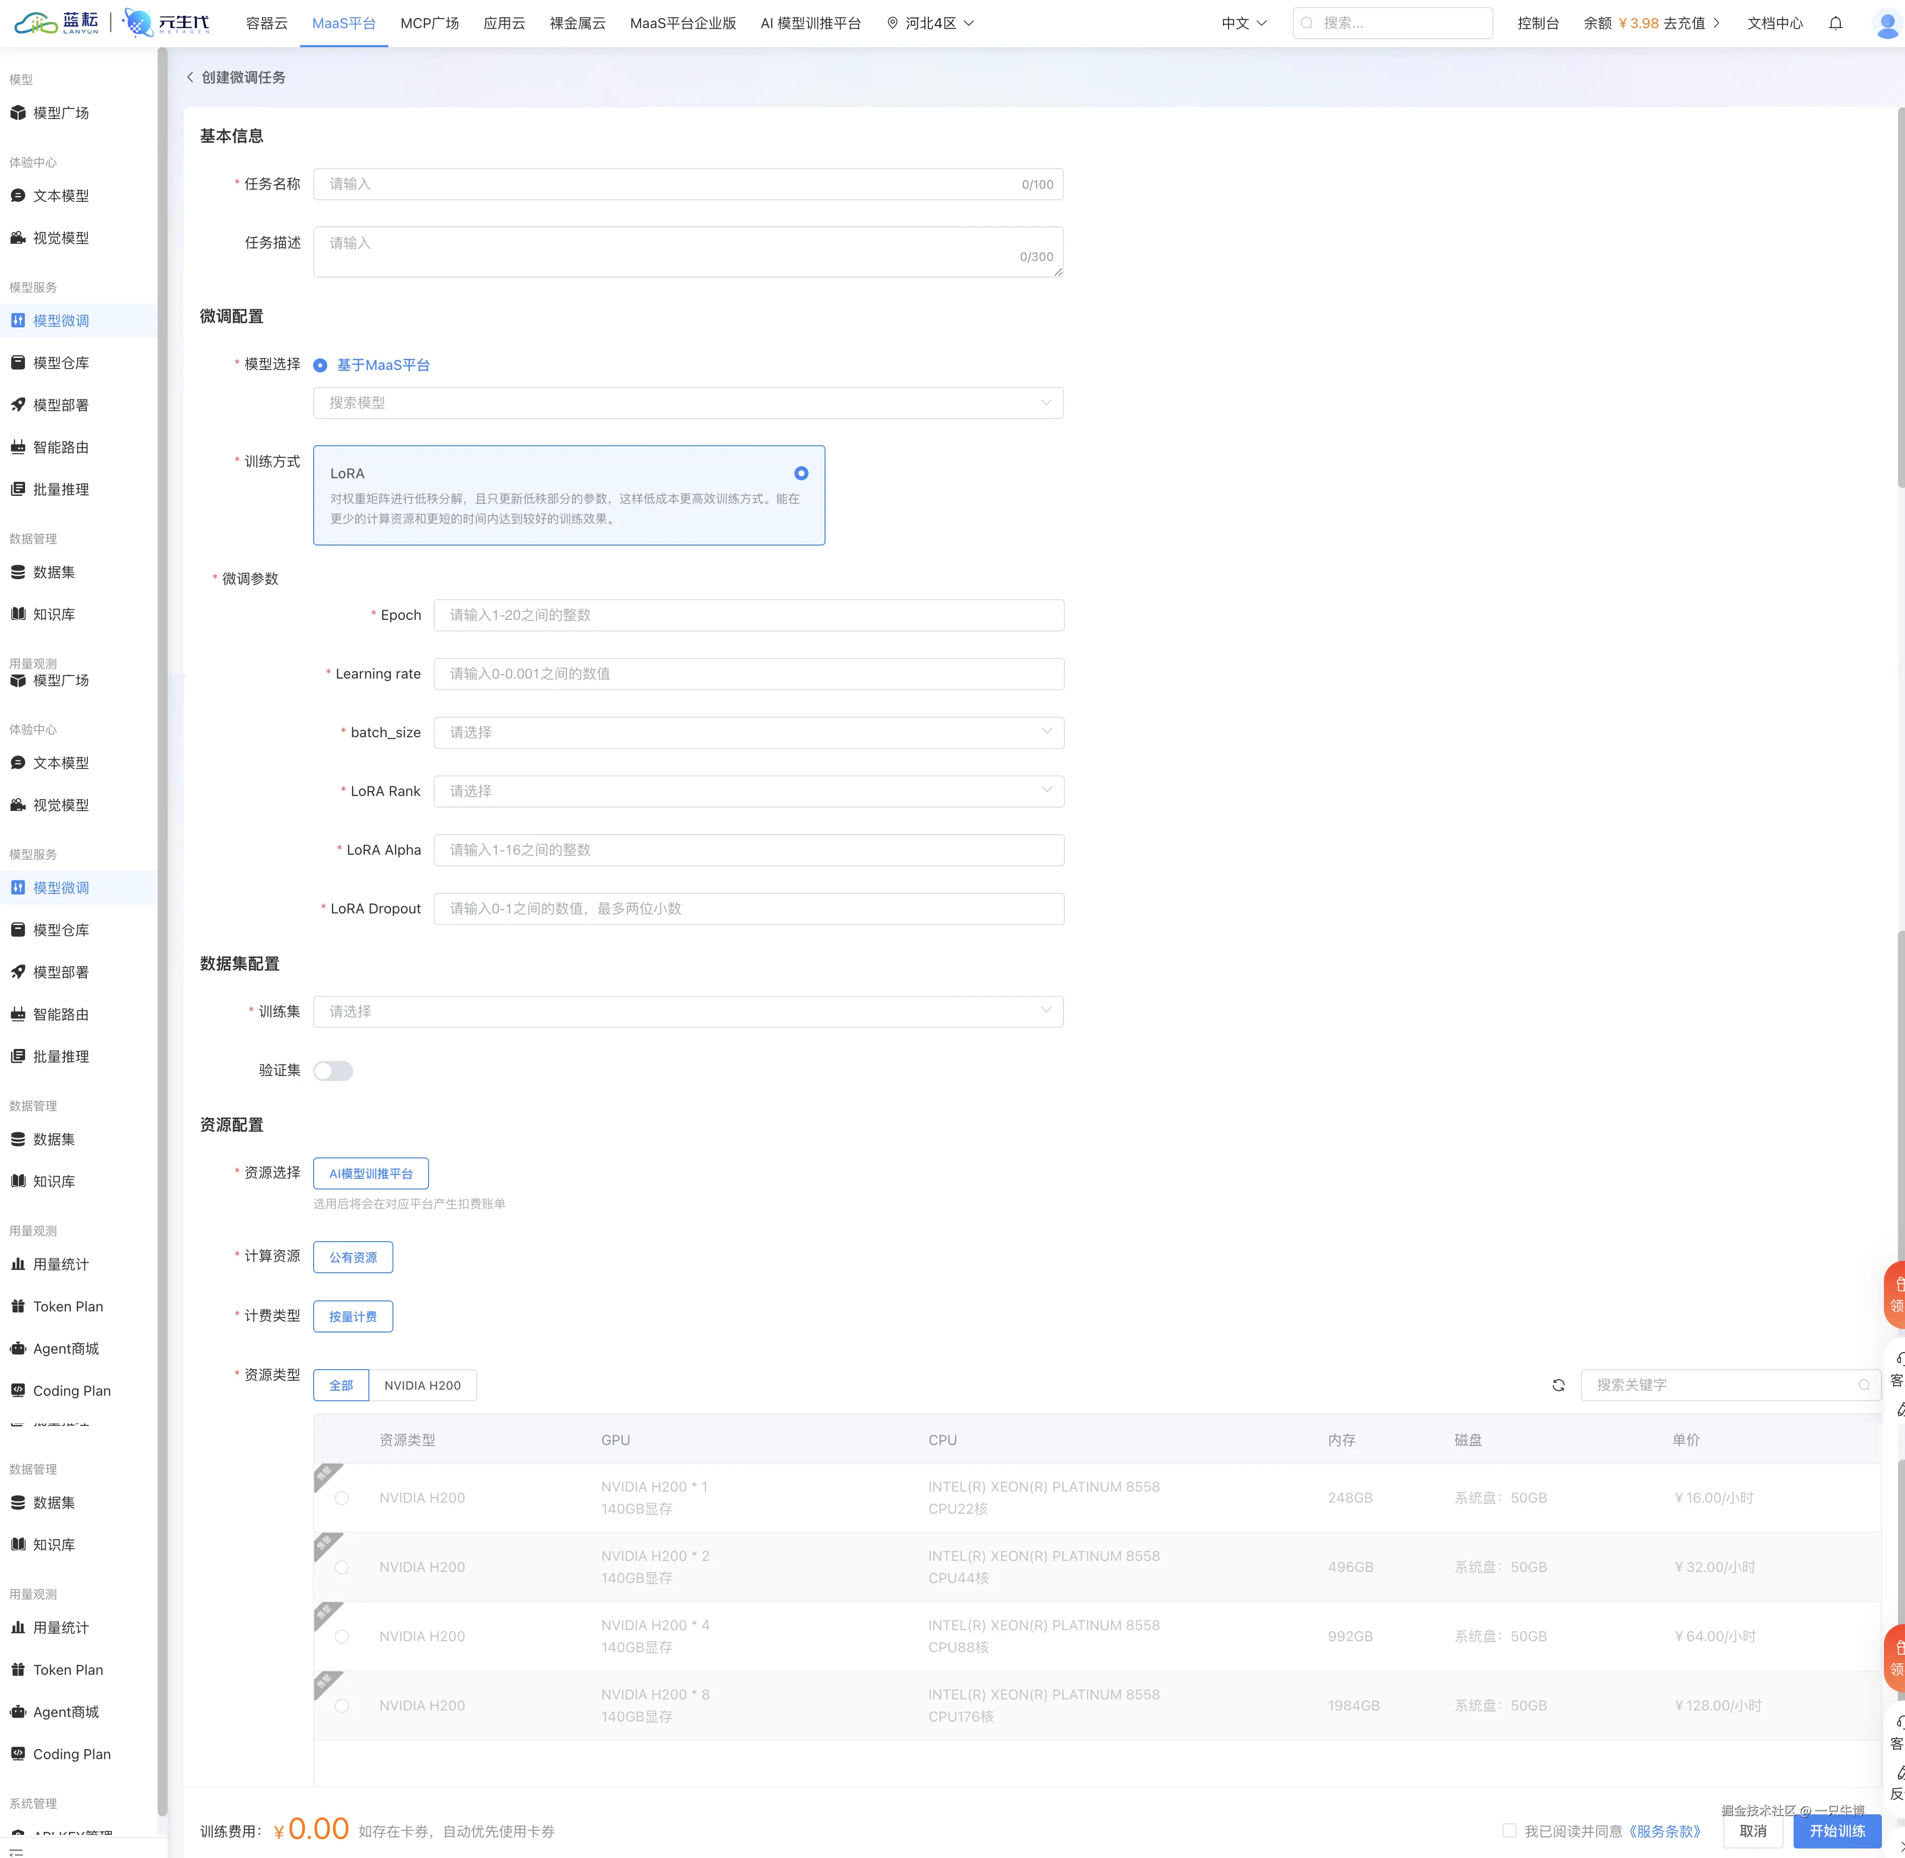The width and height of the screenshot is (1905, 1858).
Task: Open the 搜索模型 dropdown
Action: tap(688, 403)
